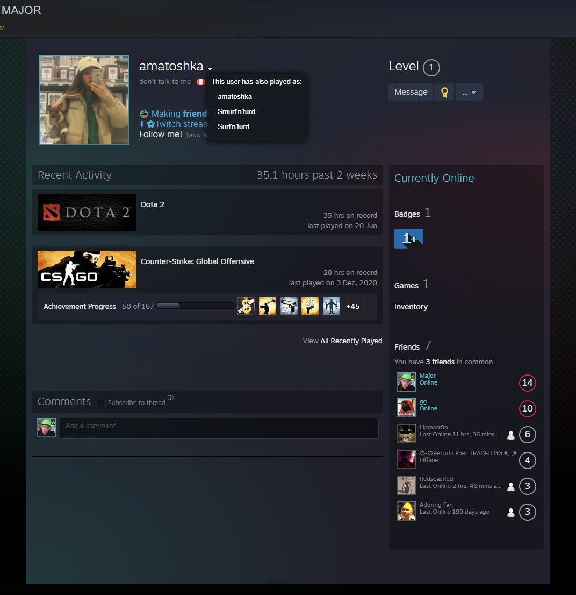Open the Games section link

coord(406,285)
